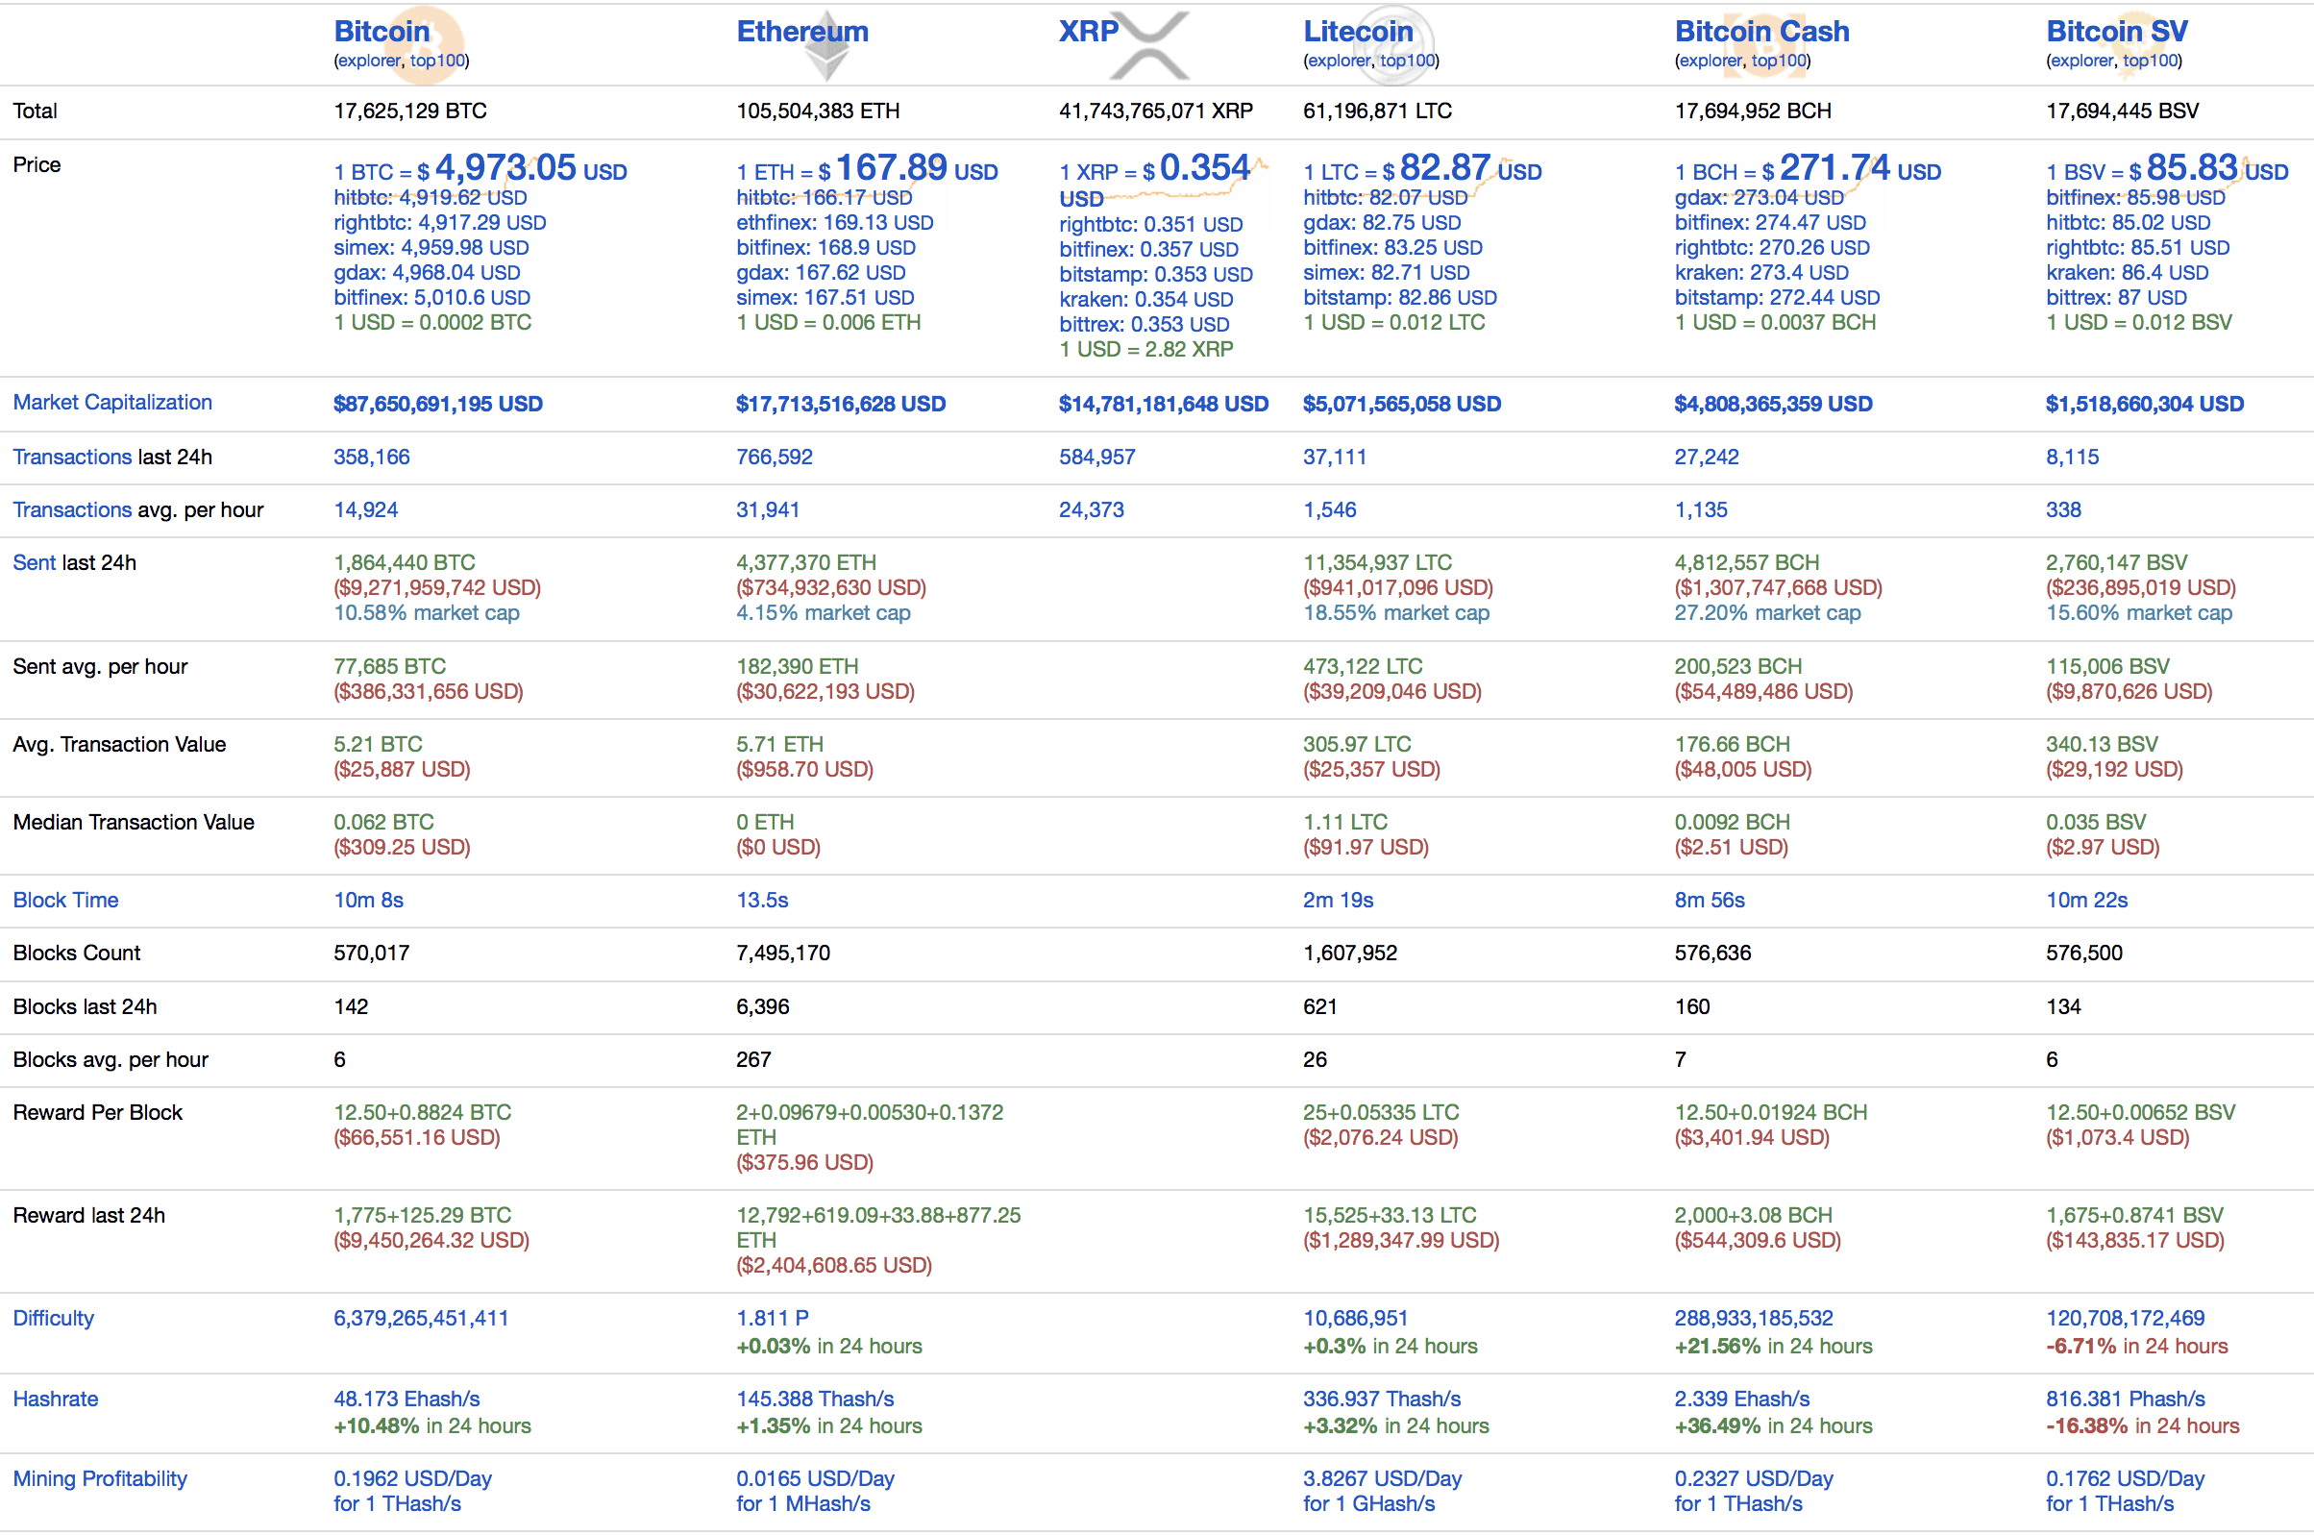Click Ethereum block time 13.5s

(762, 901)
